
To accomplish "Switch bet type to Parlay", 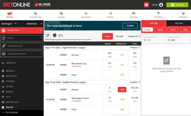I will pos(160,30).
